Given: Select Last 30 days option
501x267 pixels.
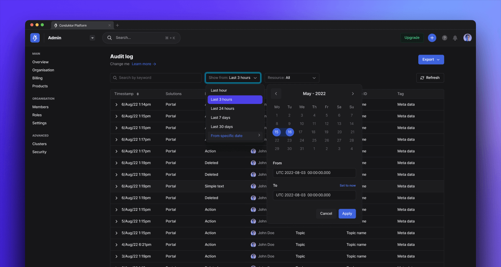Looking at the screenshot, I should click(235, 127).
